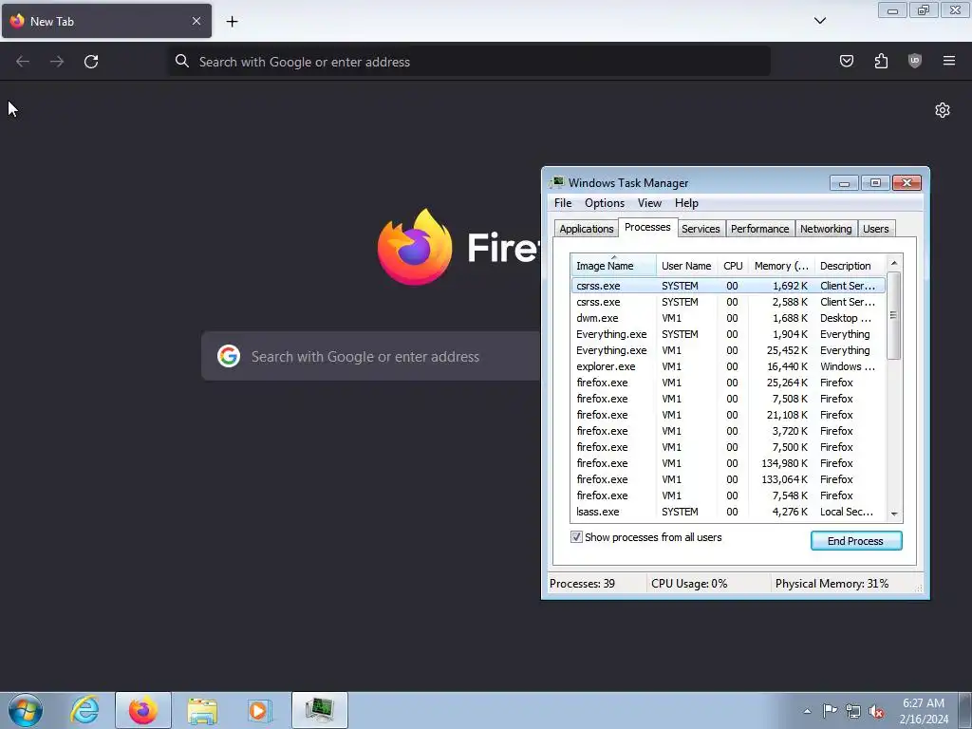
Task: Focus the center Google search box
Action: point(371,357)
